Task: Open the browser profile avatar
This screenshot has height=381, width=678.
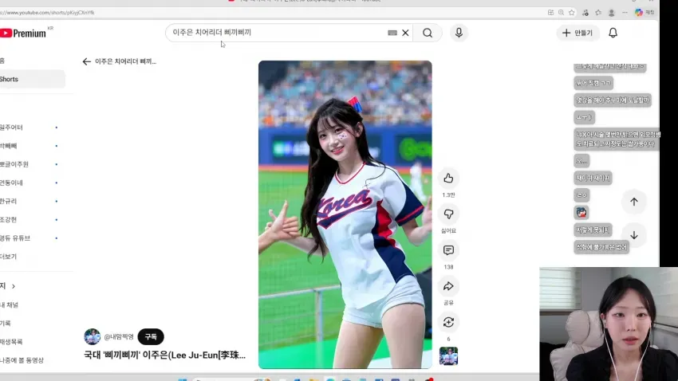Action: (612, 13)
